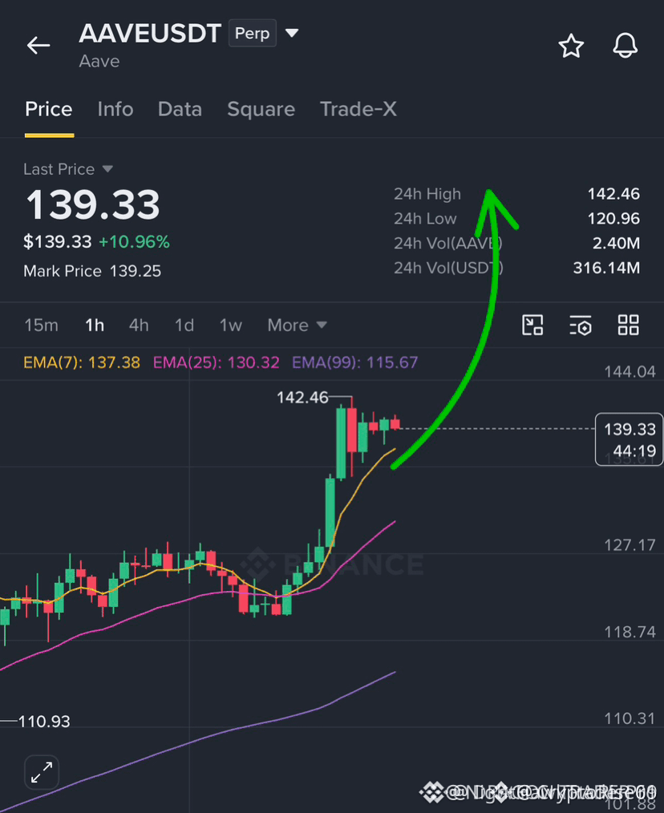Viewport: 664px width, 813px height.
Task: Expand the Last Price dropdown
Action: 107,169
